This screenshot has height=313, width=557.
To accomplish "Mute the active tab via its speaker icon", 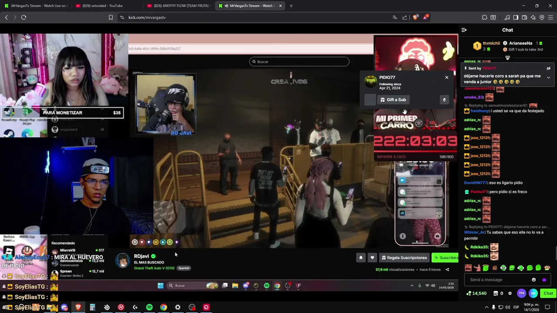I will (226, 6).
